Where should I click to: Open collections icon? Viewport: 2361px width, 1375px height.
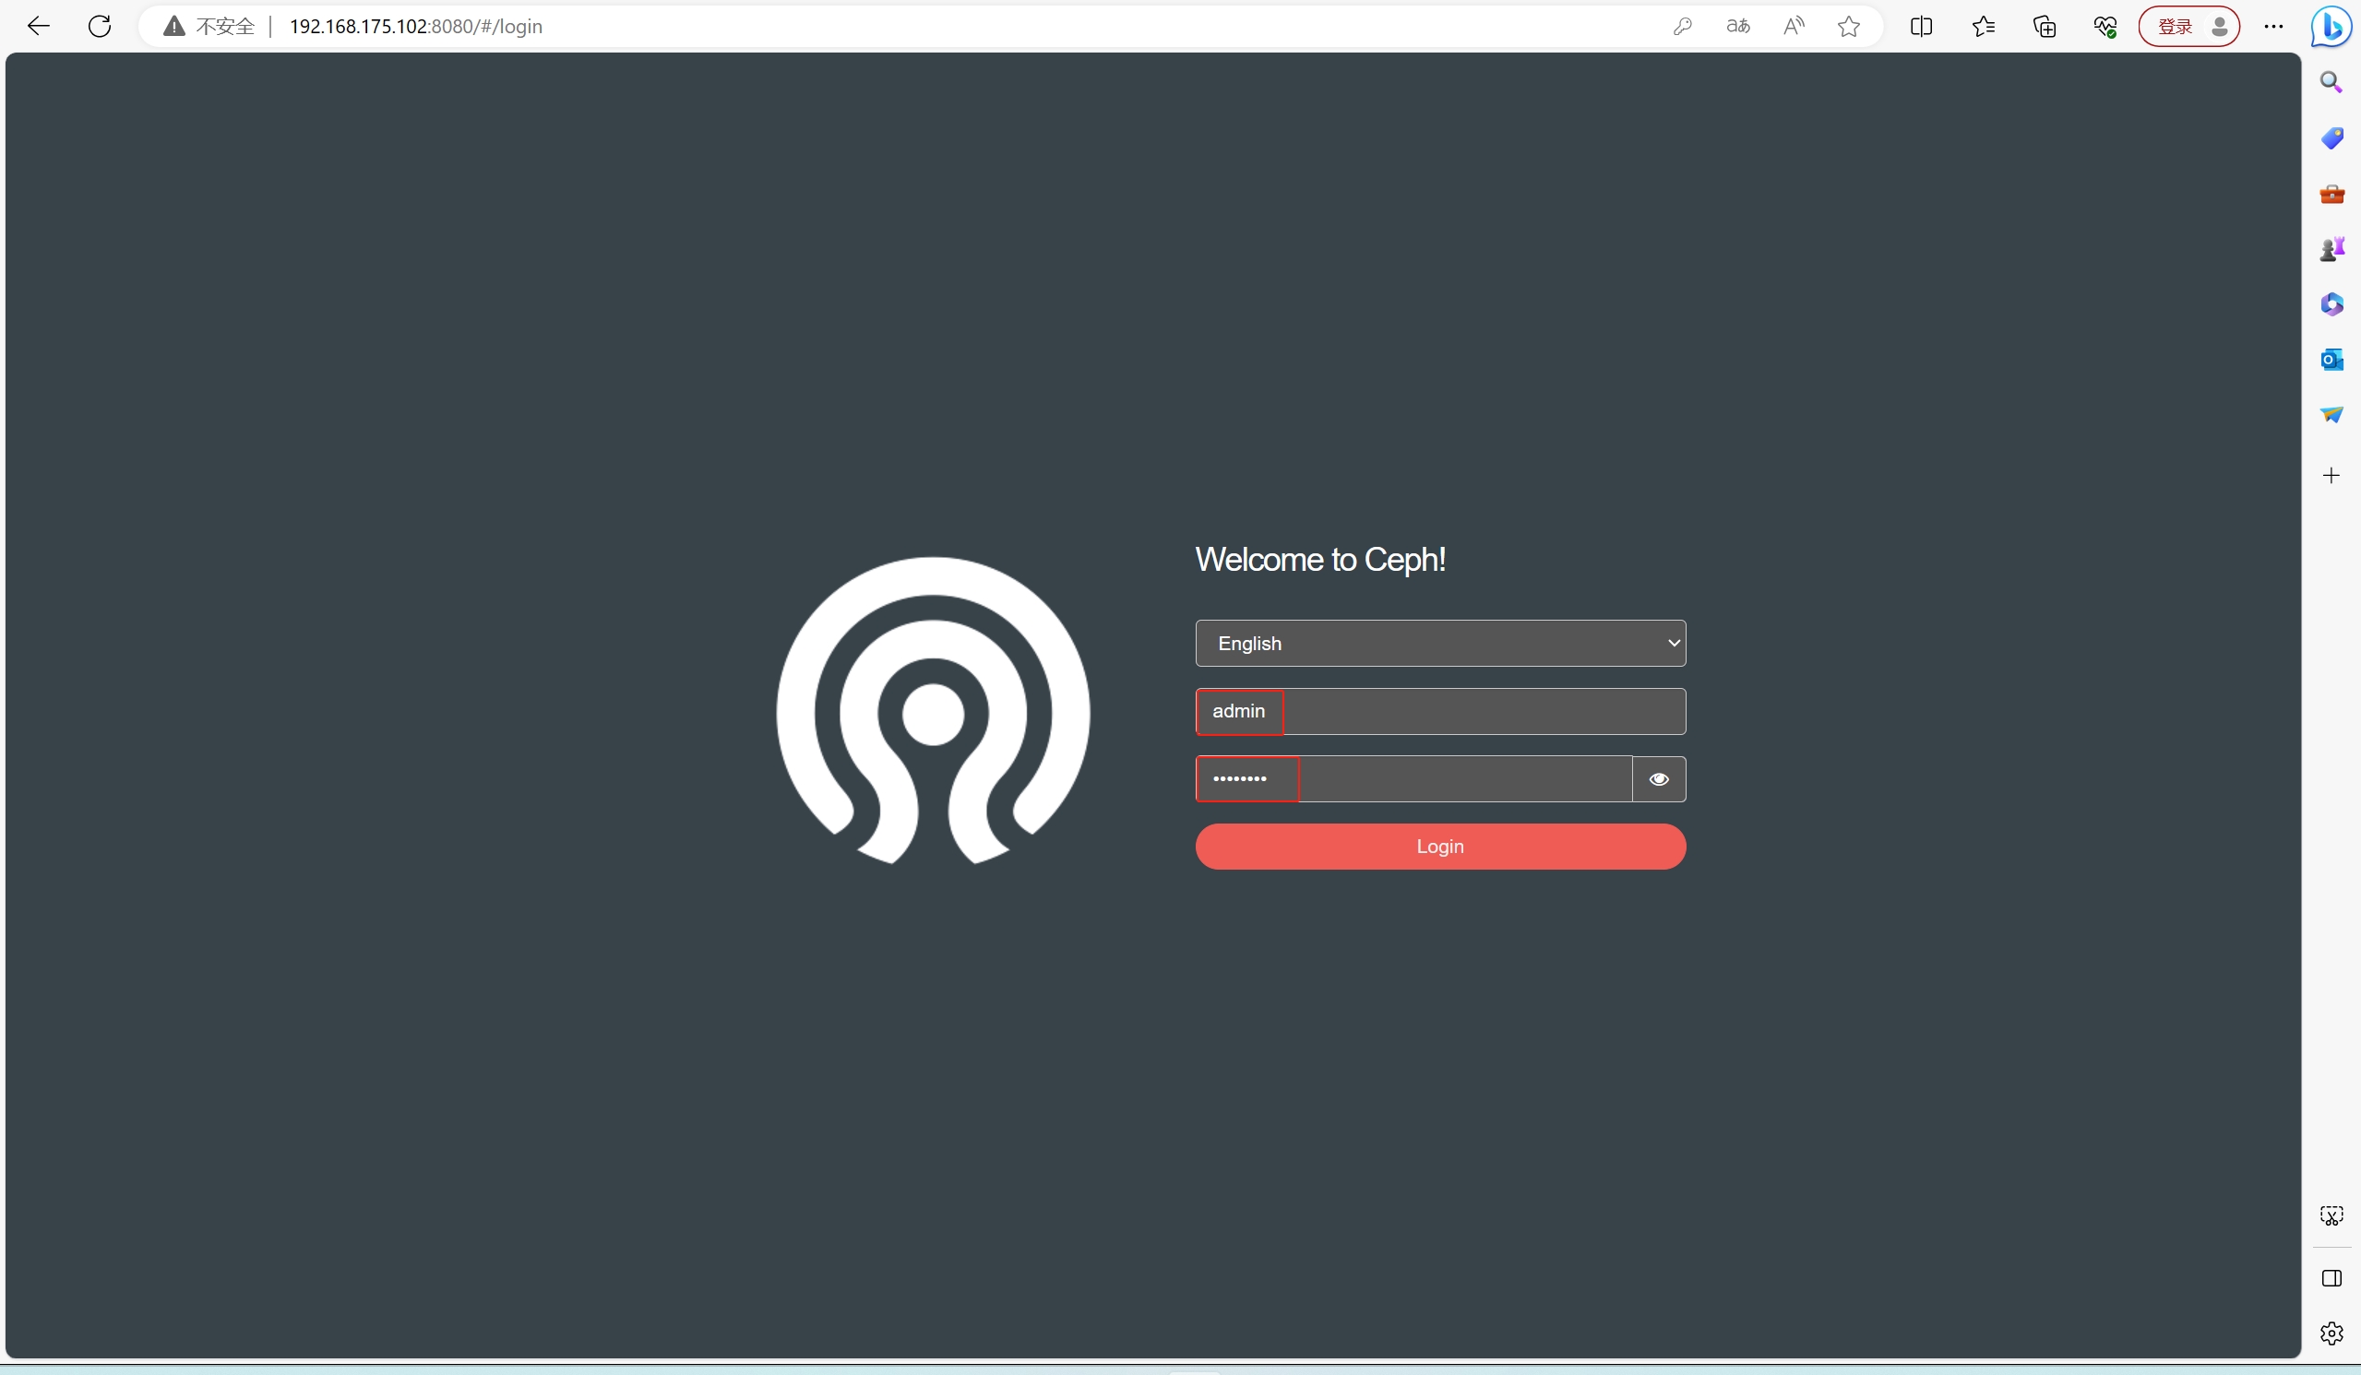pyautogui.click(x=2045, y=26)
